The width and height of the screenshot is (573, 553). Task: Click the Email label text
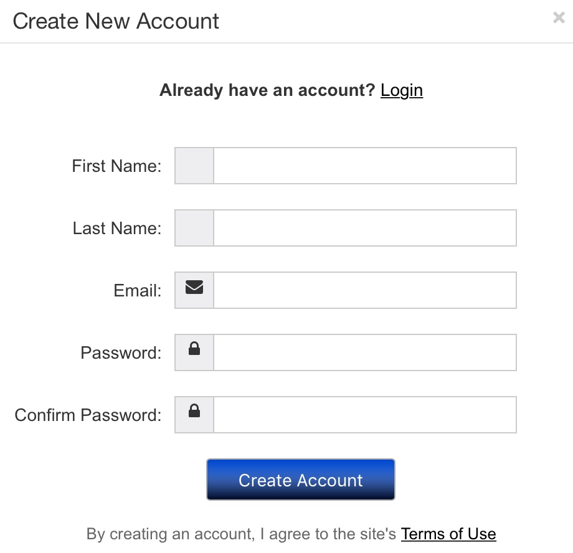click(x=138, y=291)
